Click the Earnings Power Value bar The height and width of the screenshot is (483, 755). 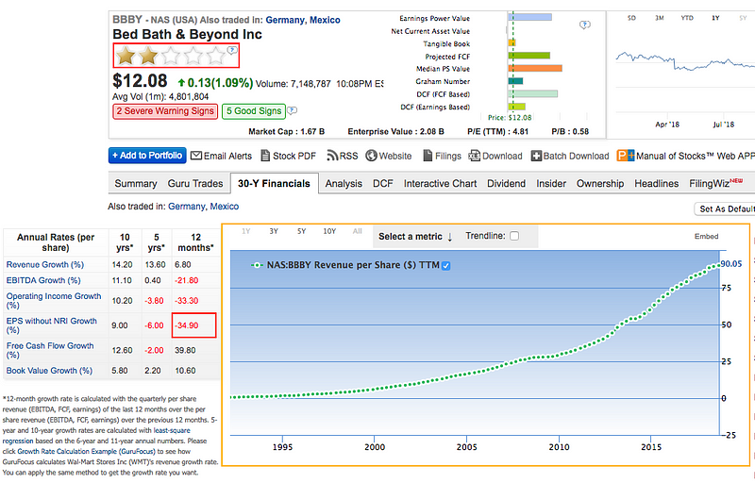[x=529, y=17]
